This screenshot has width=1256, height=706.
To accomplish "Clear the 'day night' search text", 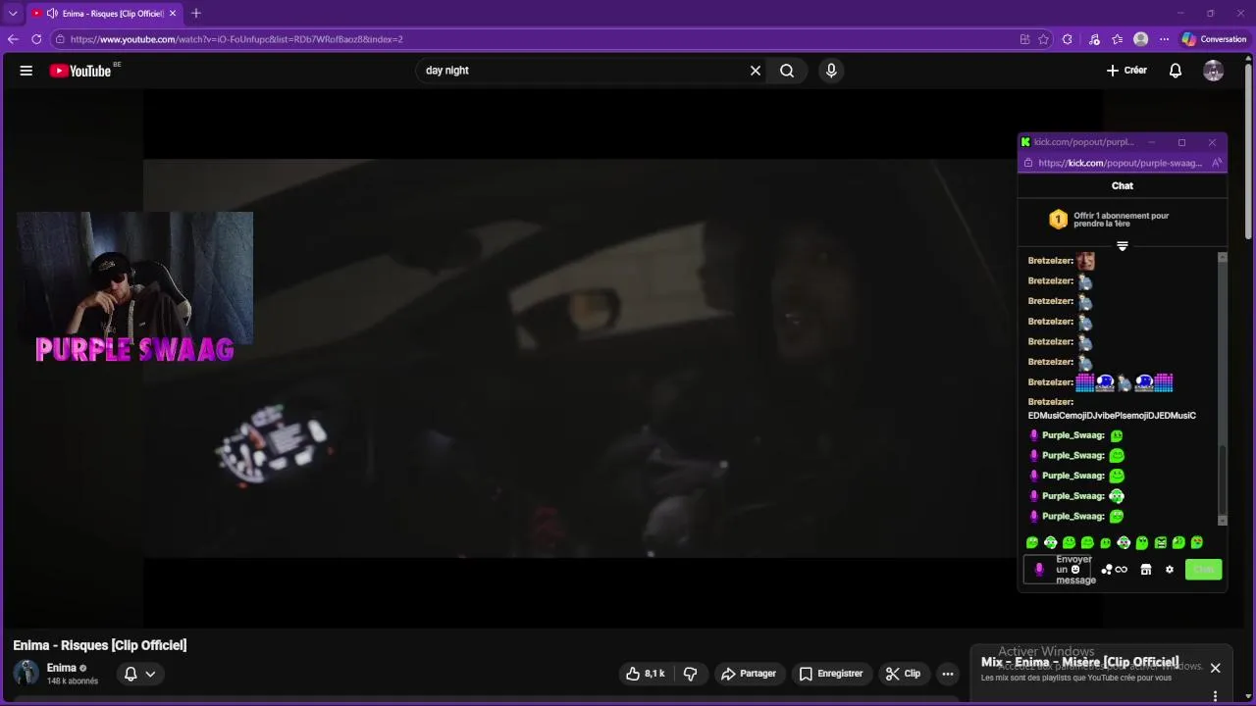I will [756, 71].
